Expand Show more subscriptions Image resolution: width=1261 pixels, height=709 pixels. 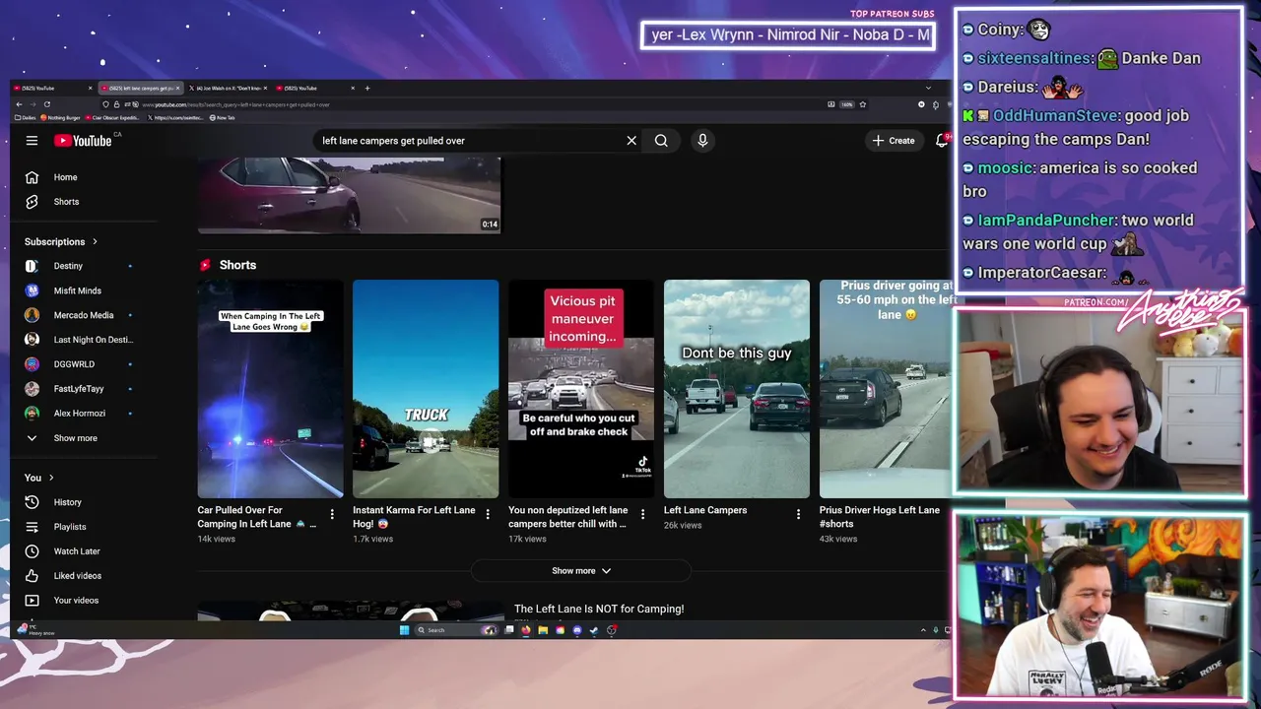click(x=75, y=438)
